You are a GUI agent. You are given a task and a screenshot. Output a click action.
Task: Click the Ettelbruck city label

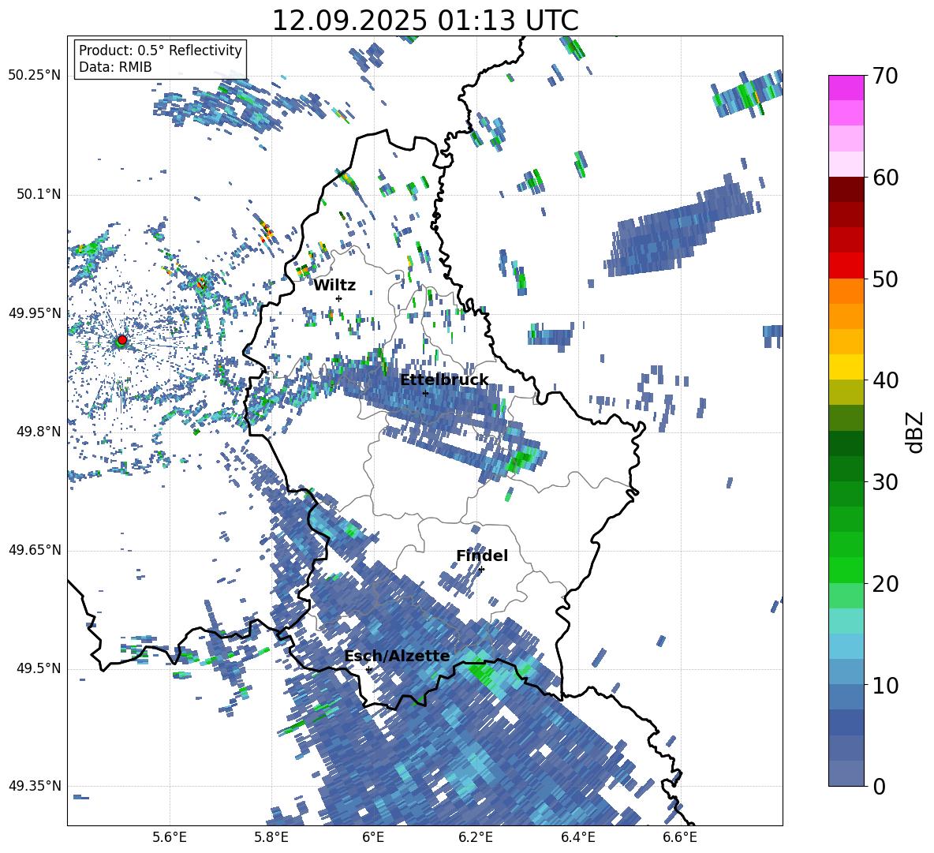pos(444,380)
